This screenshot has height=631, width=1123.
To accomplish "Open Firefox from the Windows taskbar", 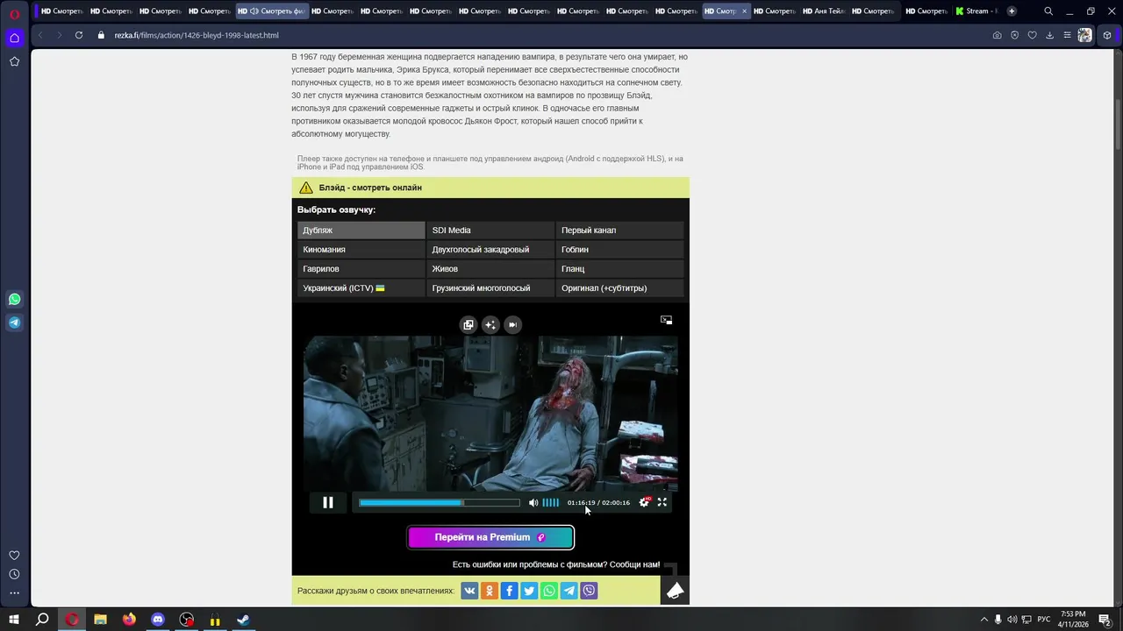I will (x=129, y=620).
